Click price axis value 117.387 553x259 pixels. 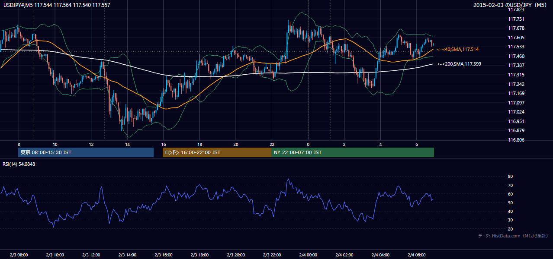pos(516,65)
